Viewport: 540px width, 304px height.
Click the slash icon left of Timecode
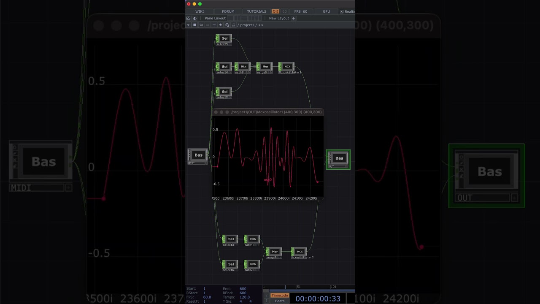click(x=267, y=296)
